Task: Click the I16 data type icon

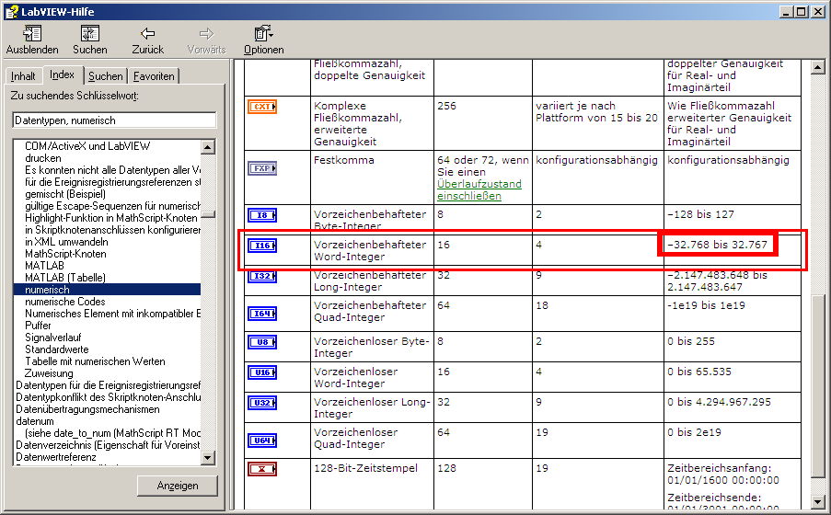Action: point(262,246)
